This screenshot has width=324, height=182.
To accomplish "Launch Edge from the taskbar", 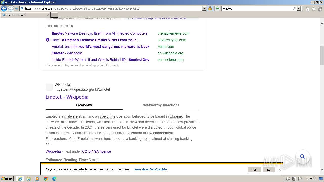I will pyautogui.click(x=54, y=179).
